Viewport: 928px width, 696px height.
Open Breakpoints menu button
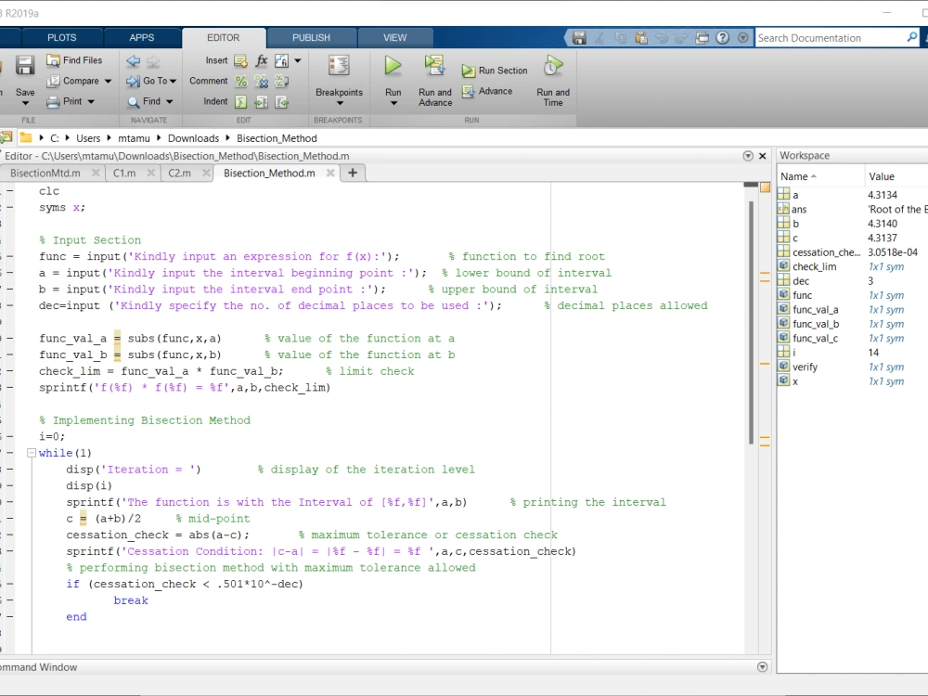pyautogui.click(x=339, y=81)
